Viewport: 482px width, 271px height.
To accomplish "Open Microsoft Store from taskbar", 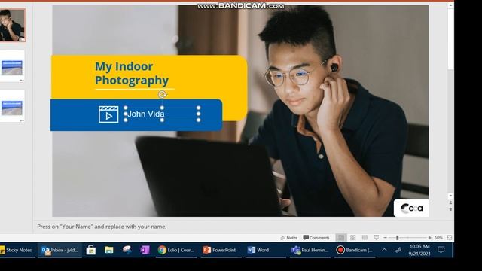I will click(x=91, y=250).
